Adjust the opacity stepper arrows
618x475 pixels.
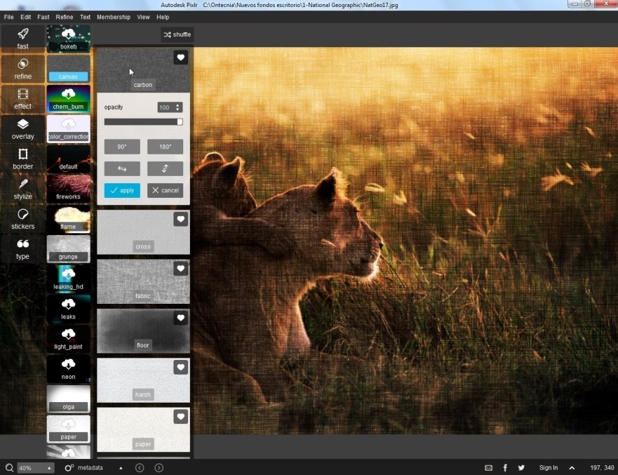(x=177, y=107)
